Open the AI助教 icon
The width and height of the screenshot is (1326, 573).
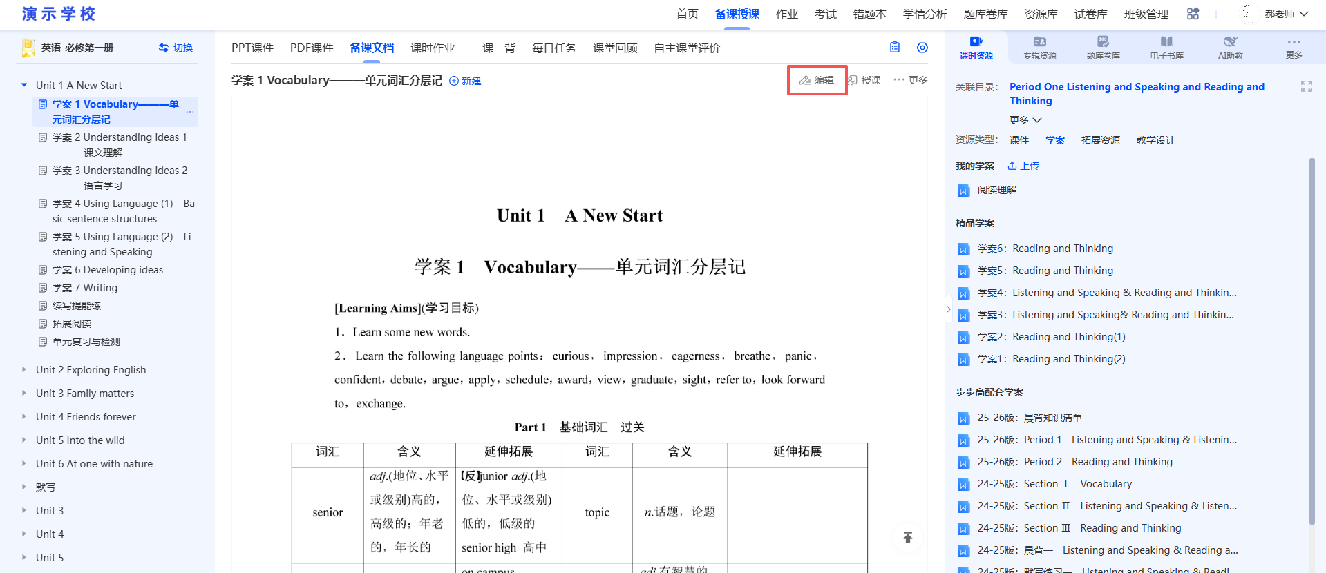(1230, 41)
